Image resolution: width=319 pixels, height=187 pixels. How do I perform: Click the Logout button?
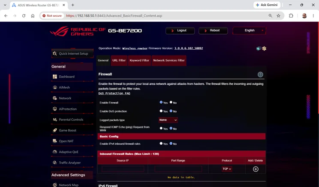[180, 30]
